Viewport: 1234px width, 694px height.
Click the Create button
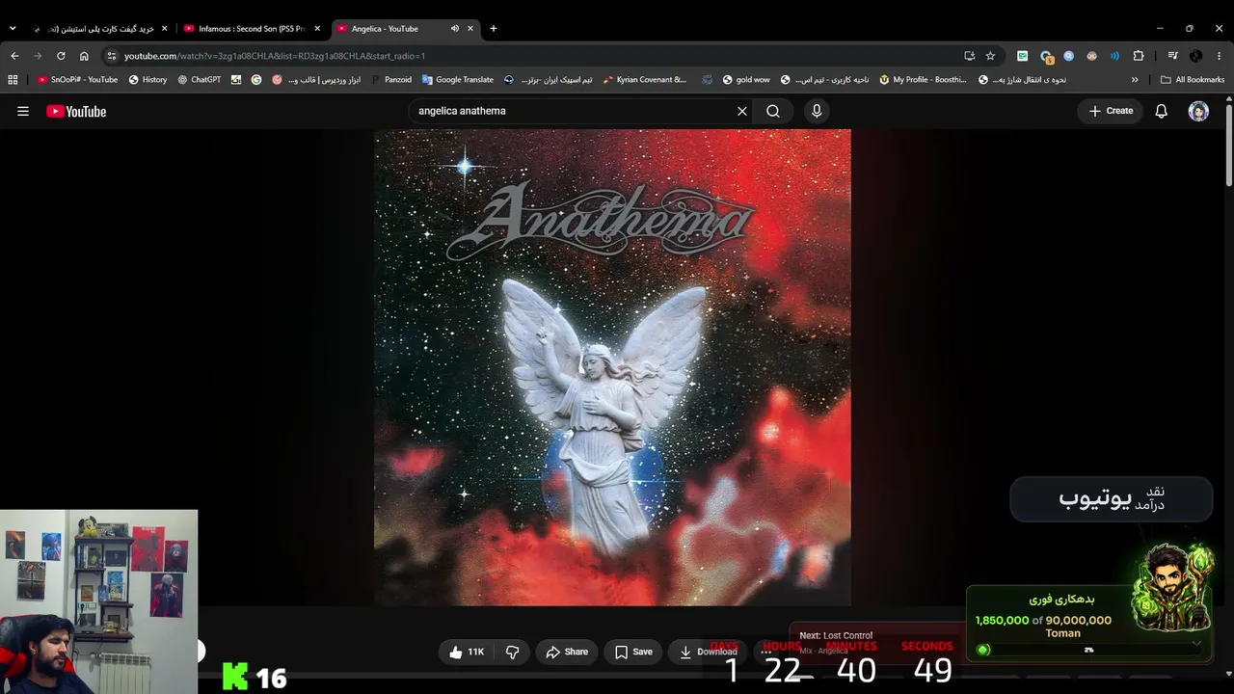point(1111,111)
